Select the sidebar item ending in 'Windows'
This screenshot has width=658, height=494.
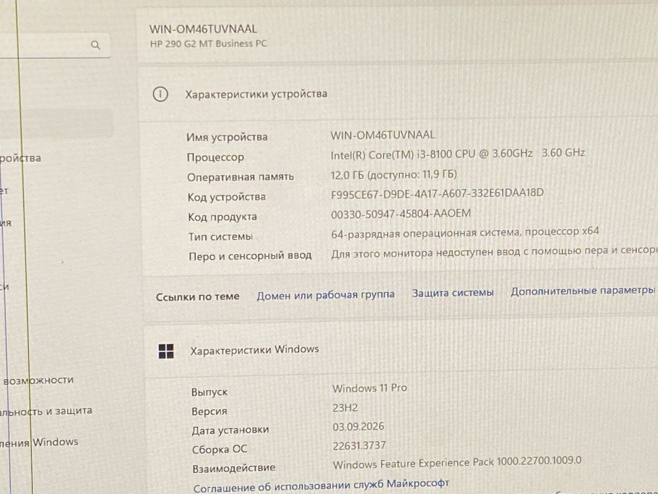[39, 442]
